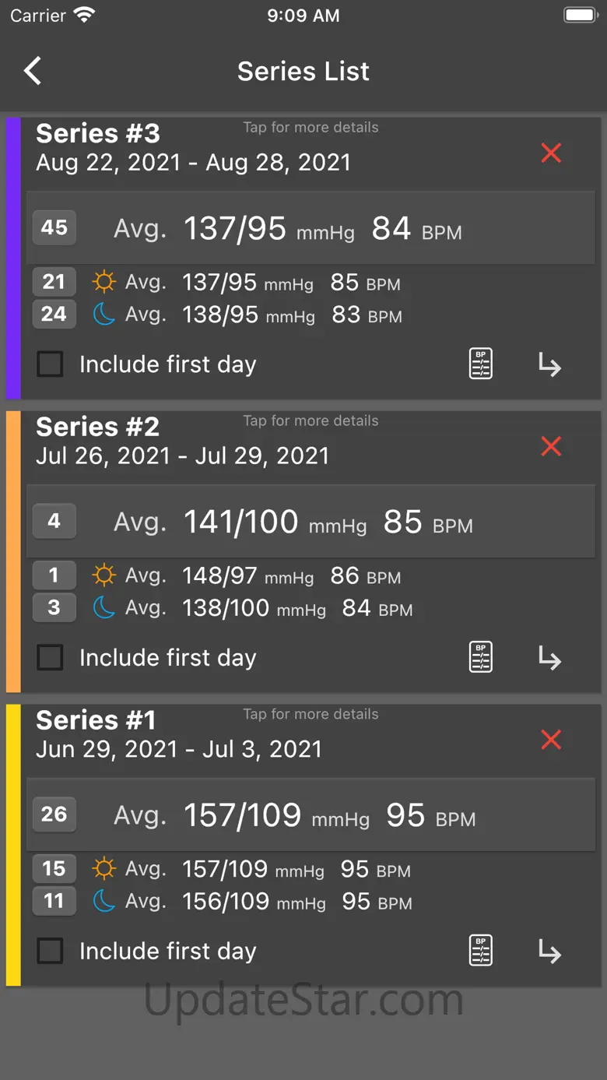Open BP report icon for Series #2
This screenshot has height=1080, width=607.
[481, 657]
